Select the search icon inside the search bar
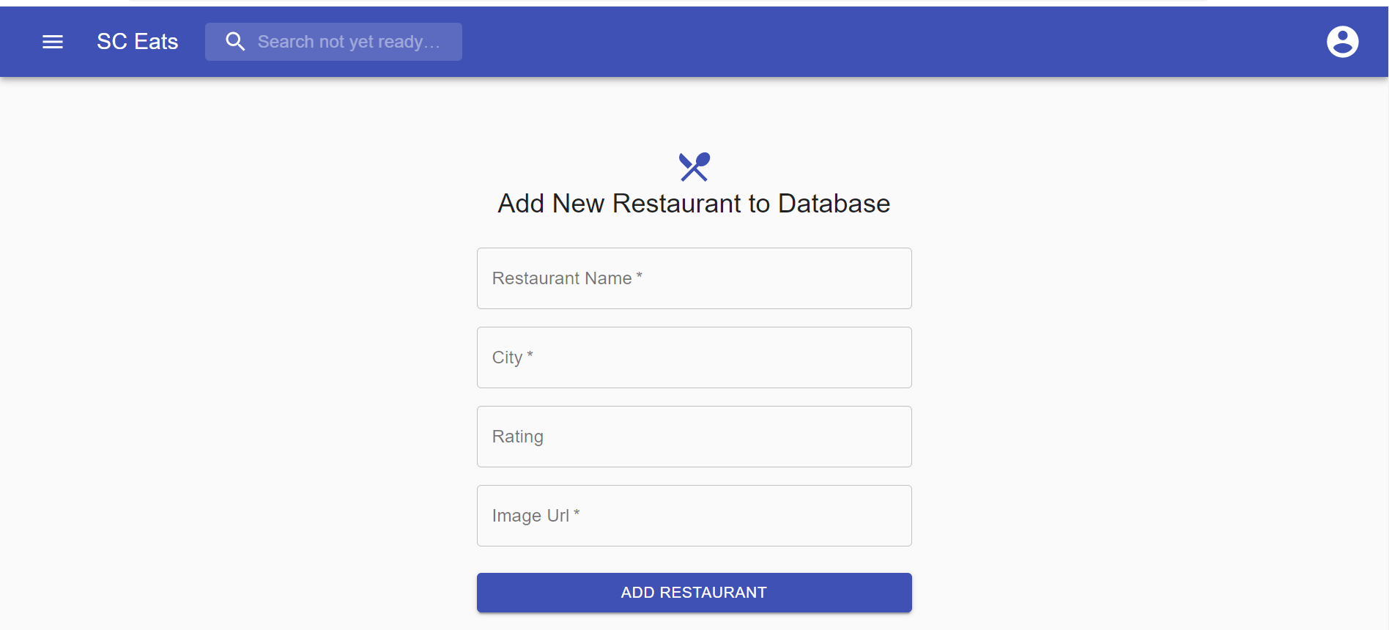Viewport: 1389px width, 630px height. [234, 41]
